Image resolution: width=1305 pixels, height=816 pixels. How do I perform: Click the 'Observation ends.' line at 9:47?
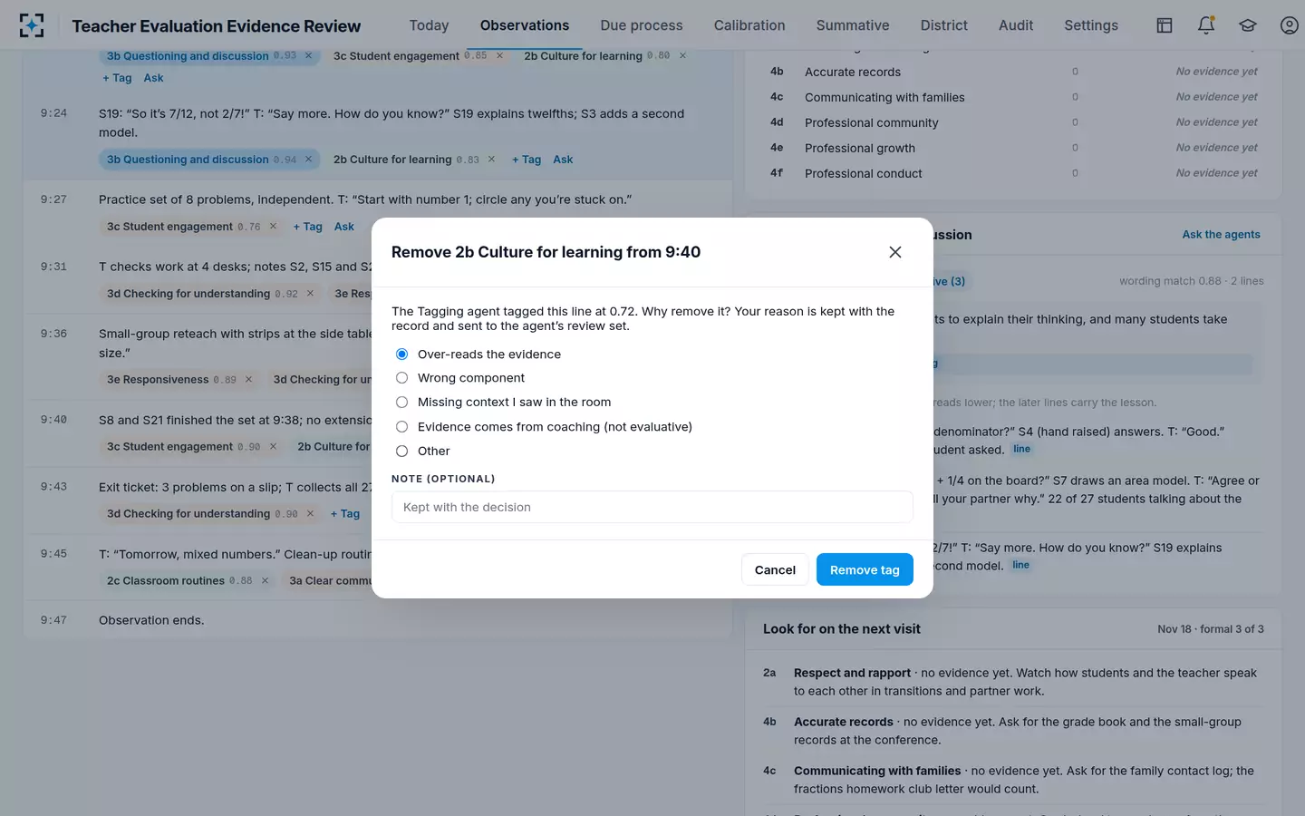151,620
